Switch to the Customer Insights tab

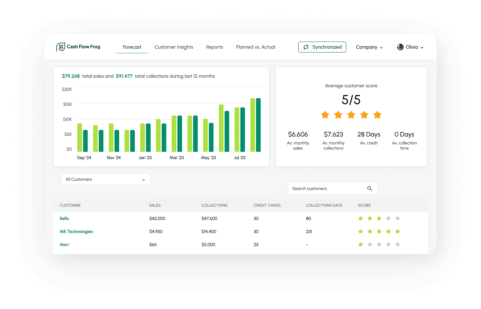tap(174, 47)
